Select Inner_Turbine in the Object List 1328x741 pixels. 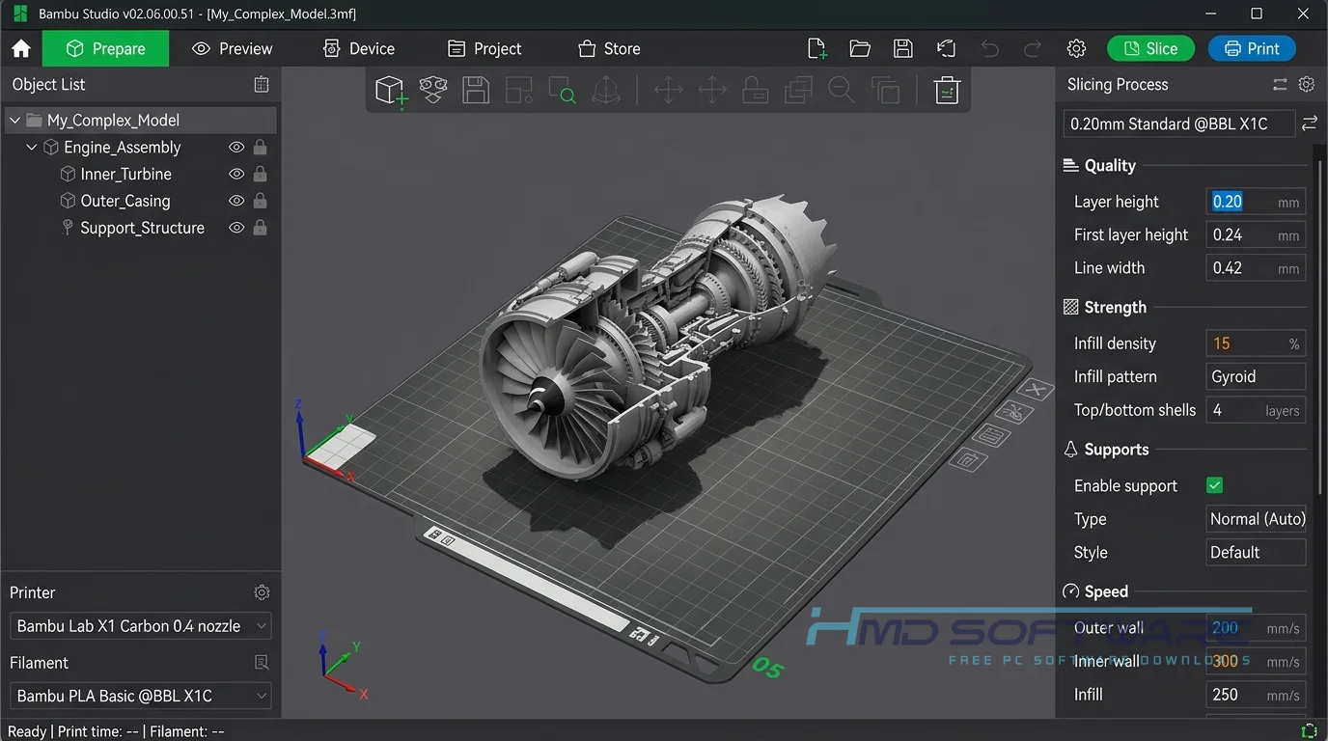[125, 175]
